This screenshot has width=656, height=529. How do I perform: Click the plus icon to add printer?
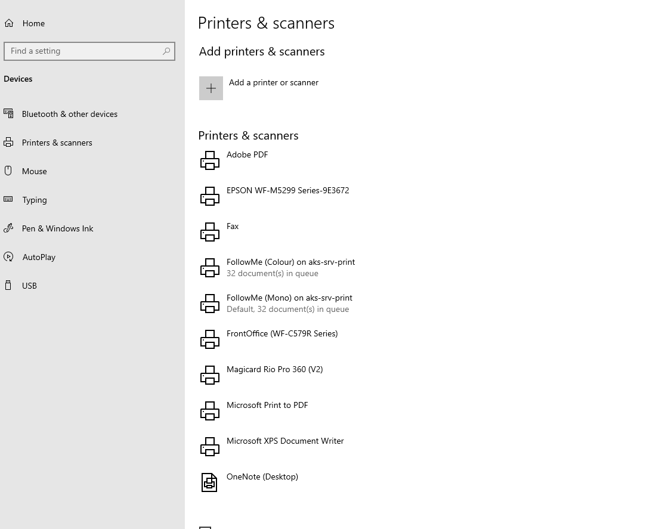[x=211, y=88]
